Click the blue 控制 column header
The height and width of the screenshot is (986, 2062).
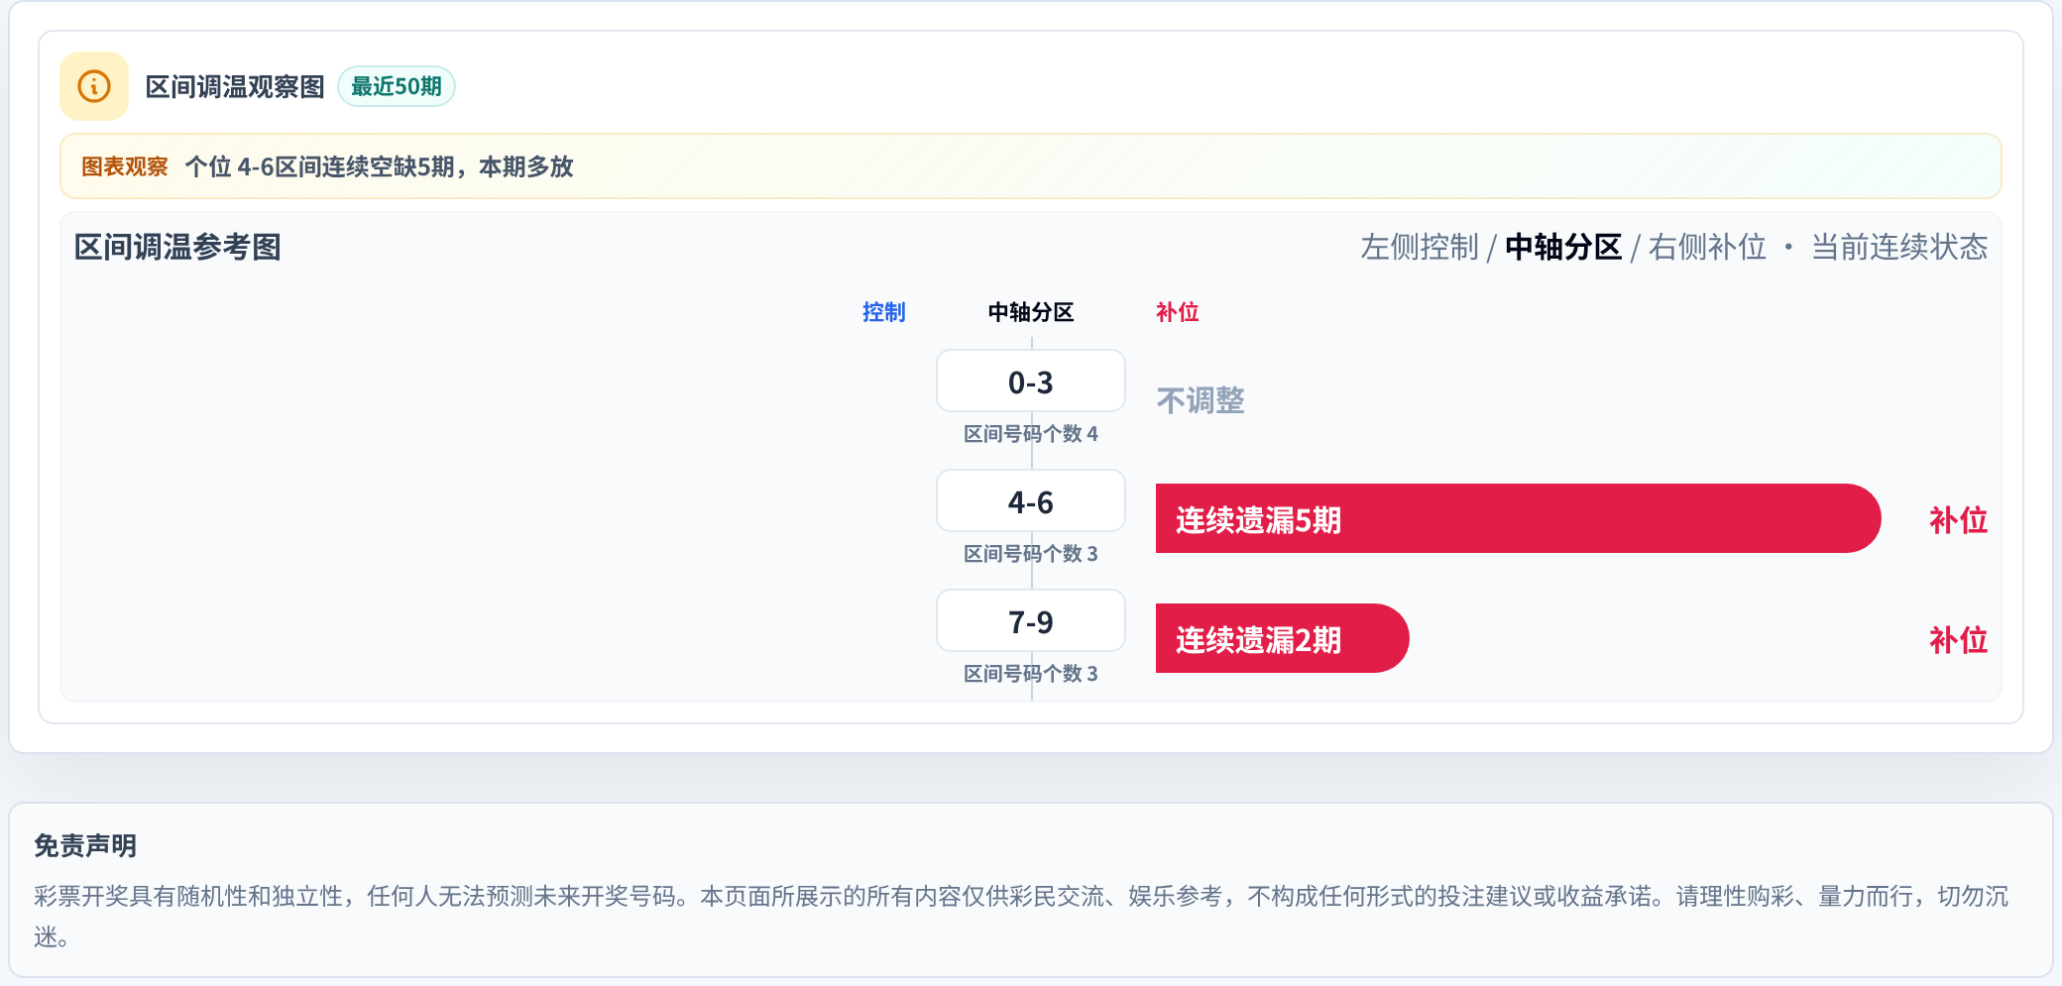(x=884, y=312)
